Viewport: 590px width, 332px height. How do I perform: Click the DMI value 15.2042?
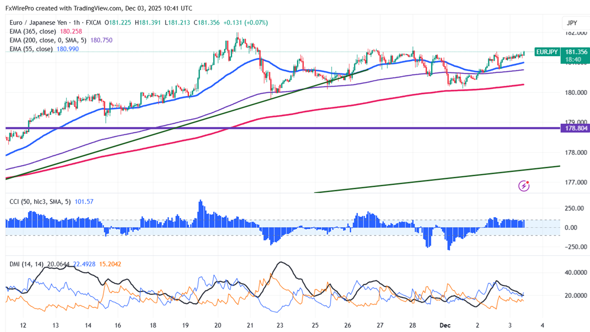[x=110, y=264]
